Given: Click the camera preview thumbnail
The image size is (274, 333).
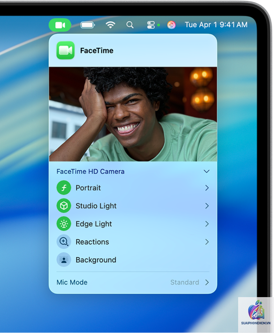Looking at the screenshot, I should pyautogui.click(x=133, y=114).
